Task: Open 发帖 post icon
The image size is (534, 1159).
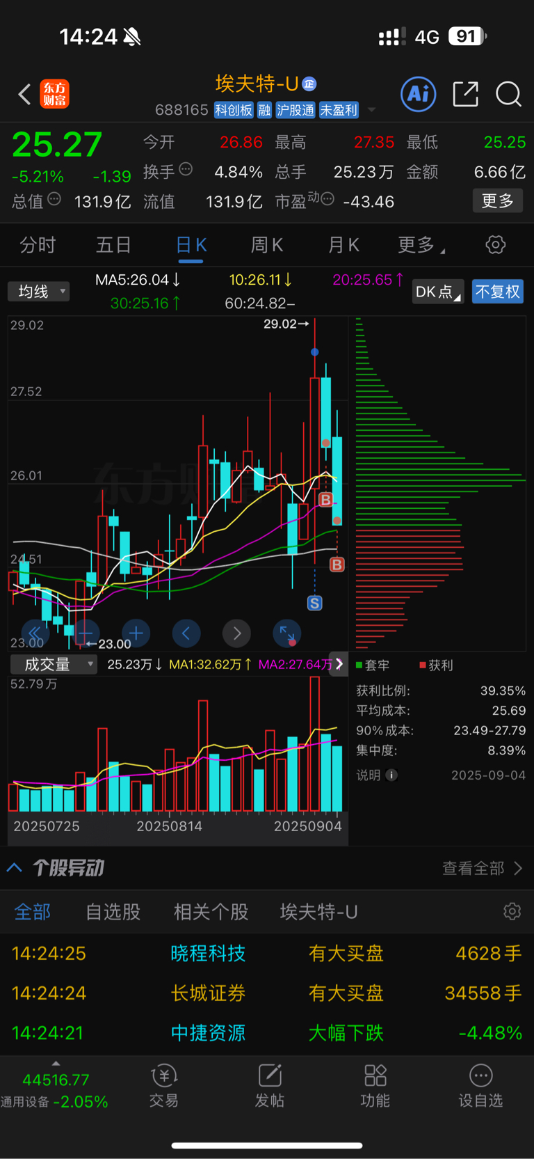Action: [x=270, y=1086]
